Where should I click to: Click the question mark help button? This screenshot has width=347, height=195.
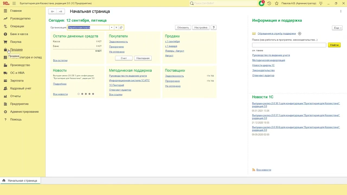click(x=214, y=27)
